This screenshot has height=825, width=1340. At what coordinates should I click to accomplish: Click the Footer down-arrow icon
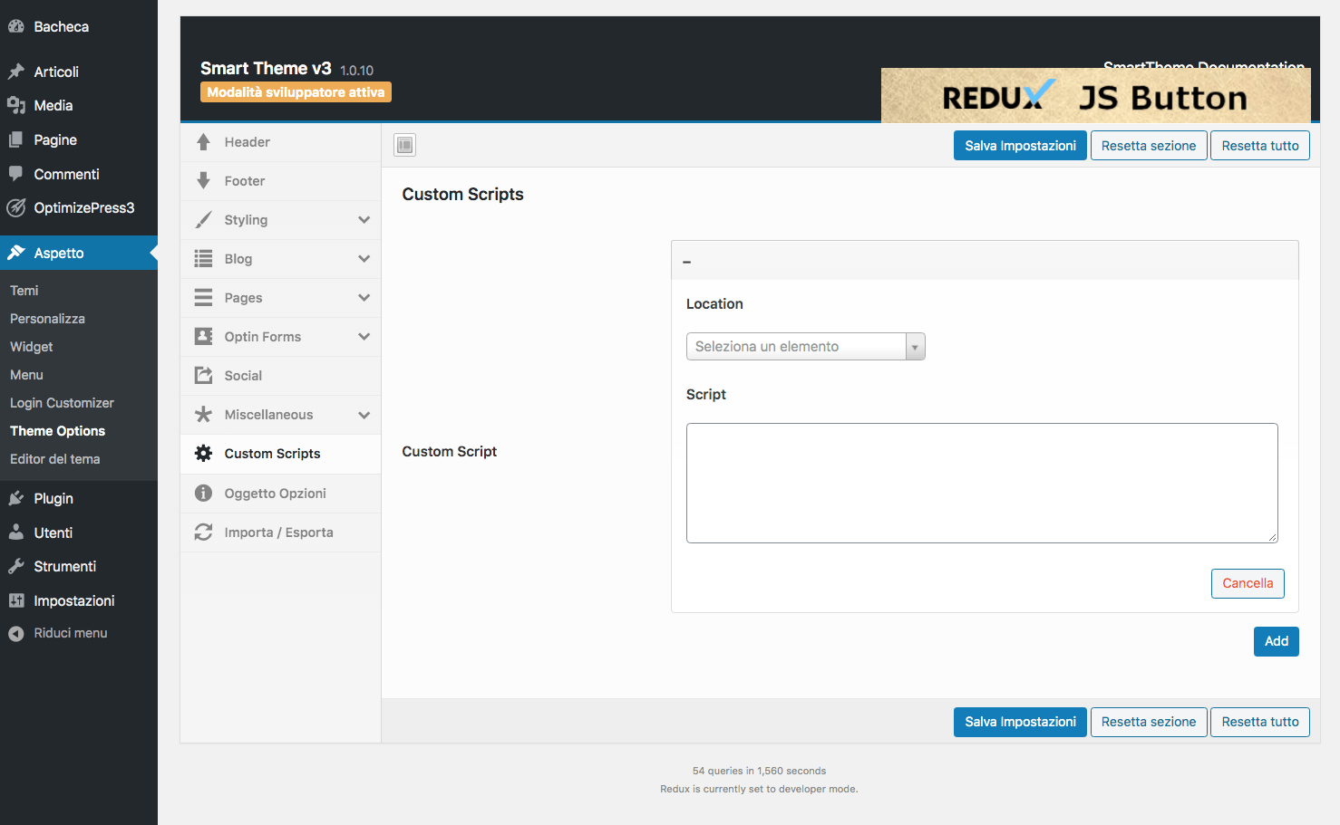[x=203, y=181]
